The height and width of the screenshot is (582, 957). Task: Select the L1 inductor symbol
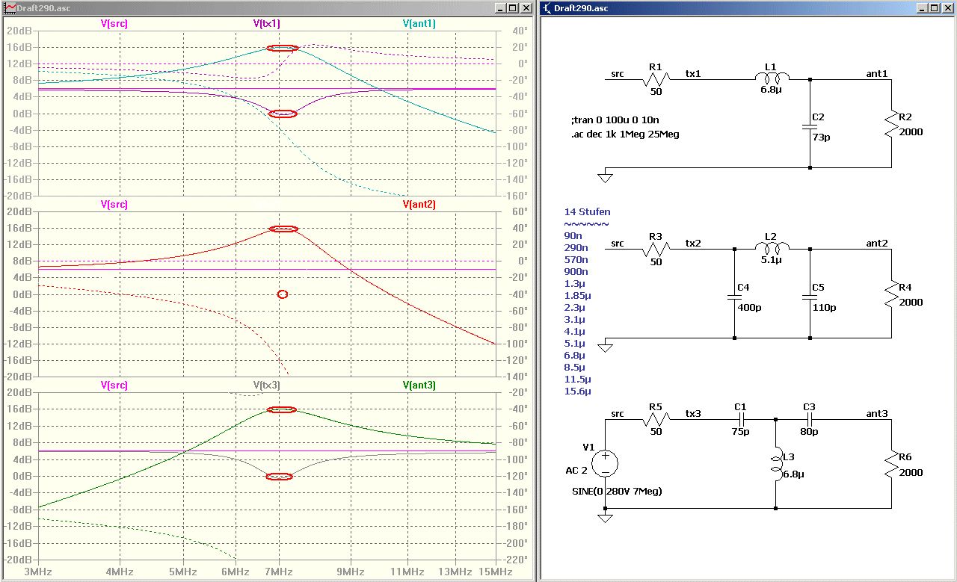point(771,78)
